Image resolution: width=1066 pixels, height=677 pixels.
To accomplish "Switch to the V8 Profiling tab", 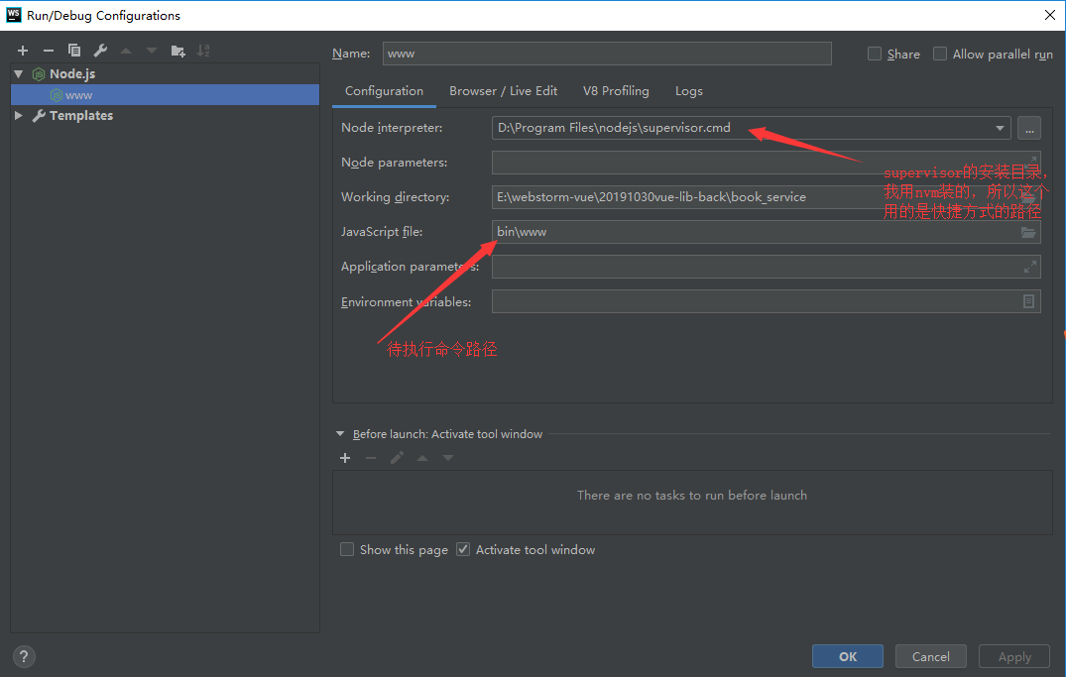I will [615, 90].
